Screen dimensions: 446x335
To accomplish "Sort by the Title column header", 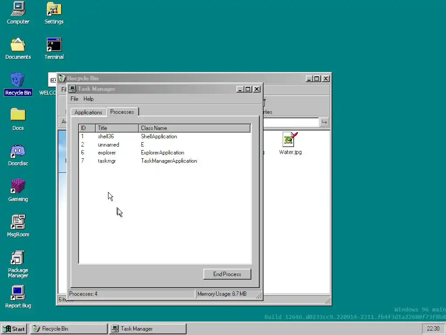I will point(117,128).
